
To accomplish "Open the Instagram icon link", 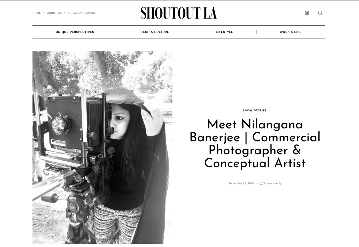I will coord(307,13).
